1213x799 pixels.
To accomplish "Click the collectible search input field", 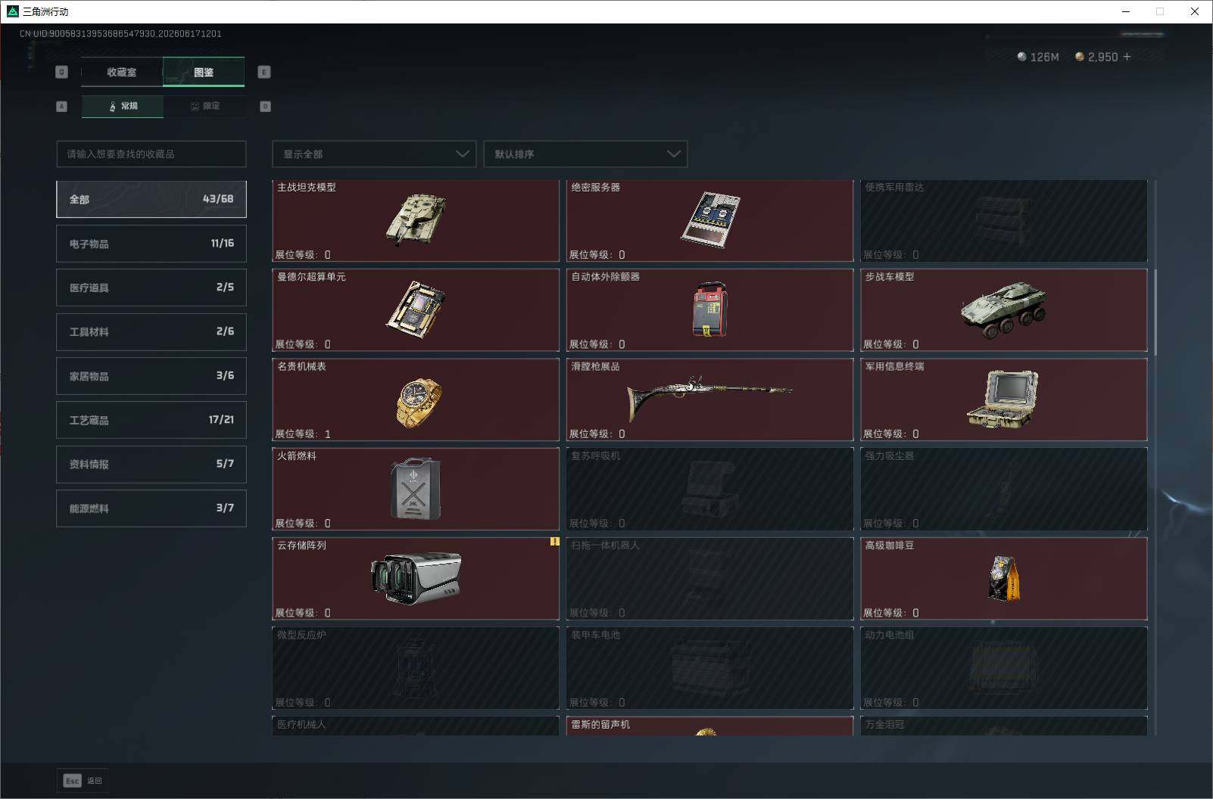I will click(x=151, y=154).
